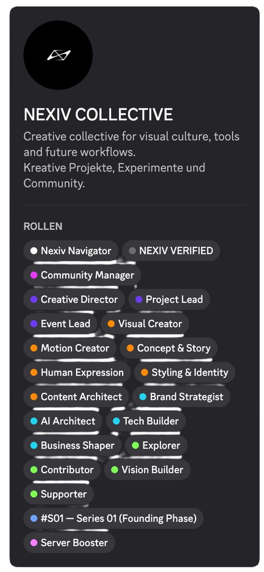The image size is (264, 572).
Task: Click the pink dot on Server Booster
Action: click(34, 543)
